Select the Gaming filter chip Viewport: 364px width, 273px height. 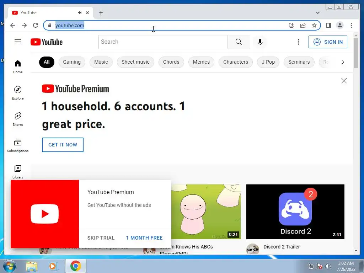click(72, 62)
